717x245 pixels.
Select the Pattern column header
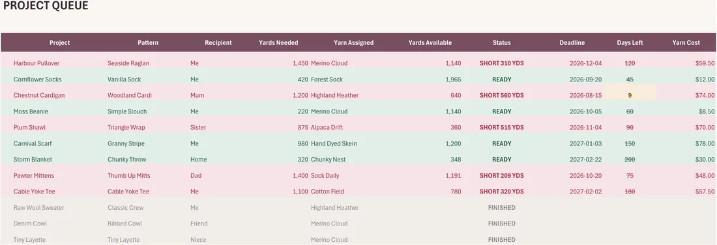point(148,42)
